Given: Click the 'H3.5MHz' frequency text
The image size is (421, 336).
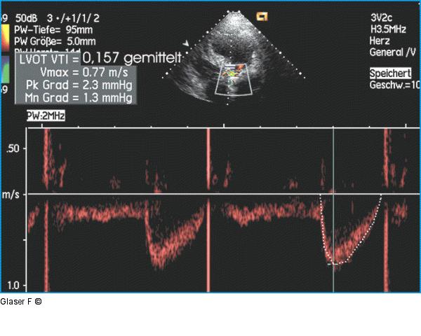Looking at the screenshot, I should point(388,29).
